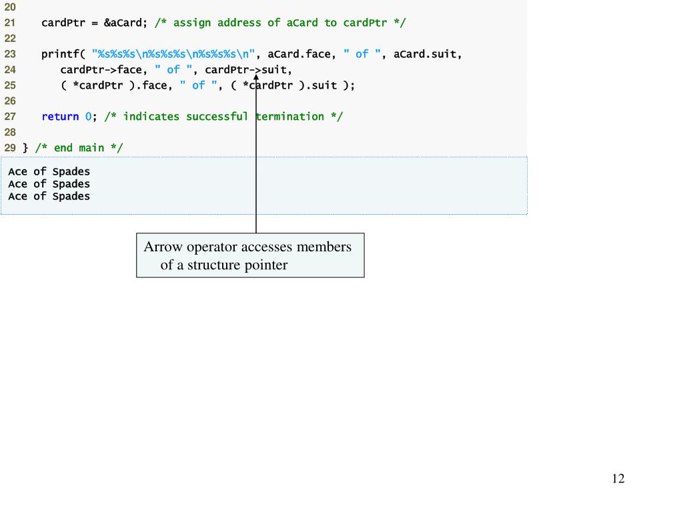683x512 pixels.
Task: Click the '/* end main */' comment
Action: (79, 148)
